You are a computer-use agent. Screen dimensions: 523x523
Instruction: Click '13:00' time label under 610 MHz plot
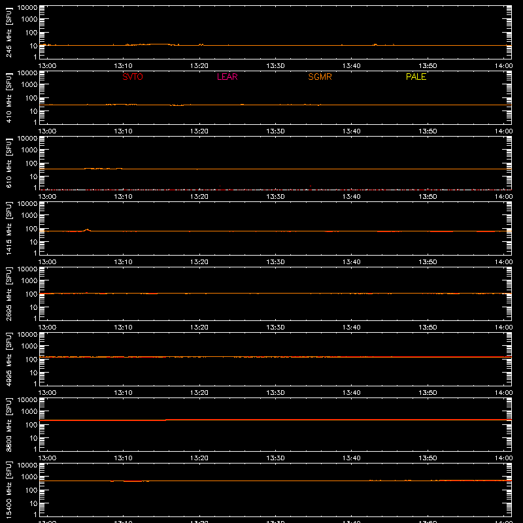47,197
